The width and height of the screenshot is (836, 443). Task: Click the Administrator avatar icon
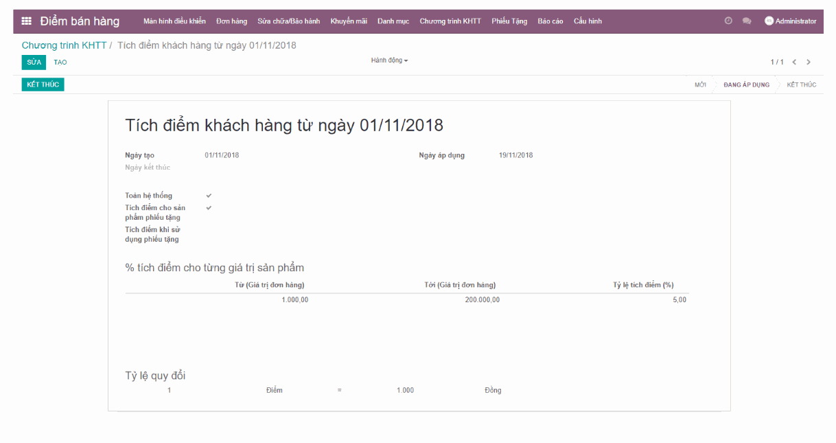coord(769,21)
